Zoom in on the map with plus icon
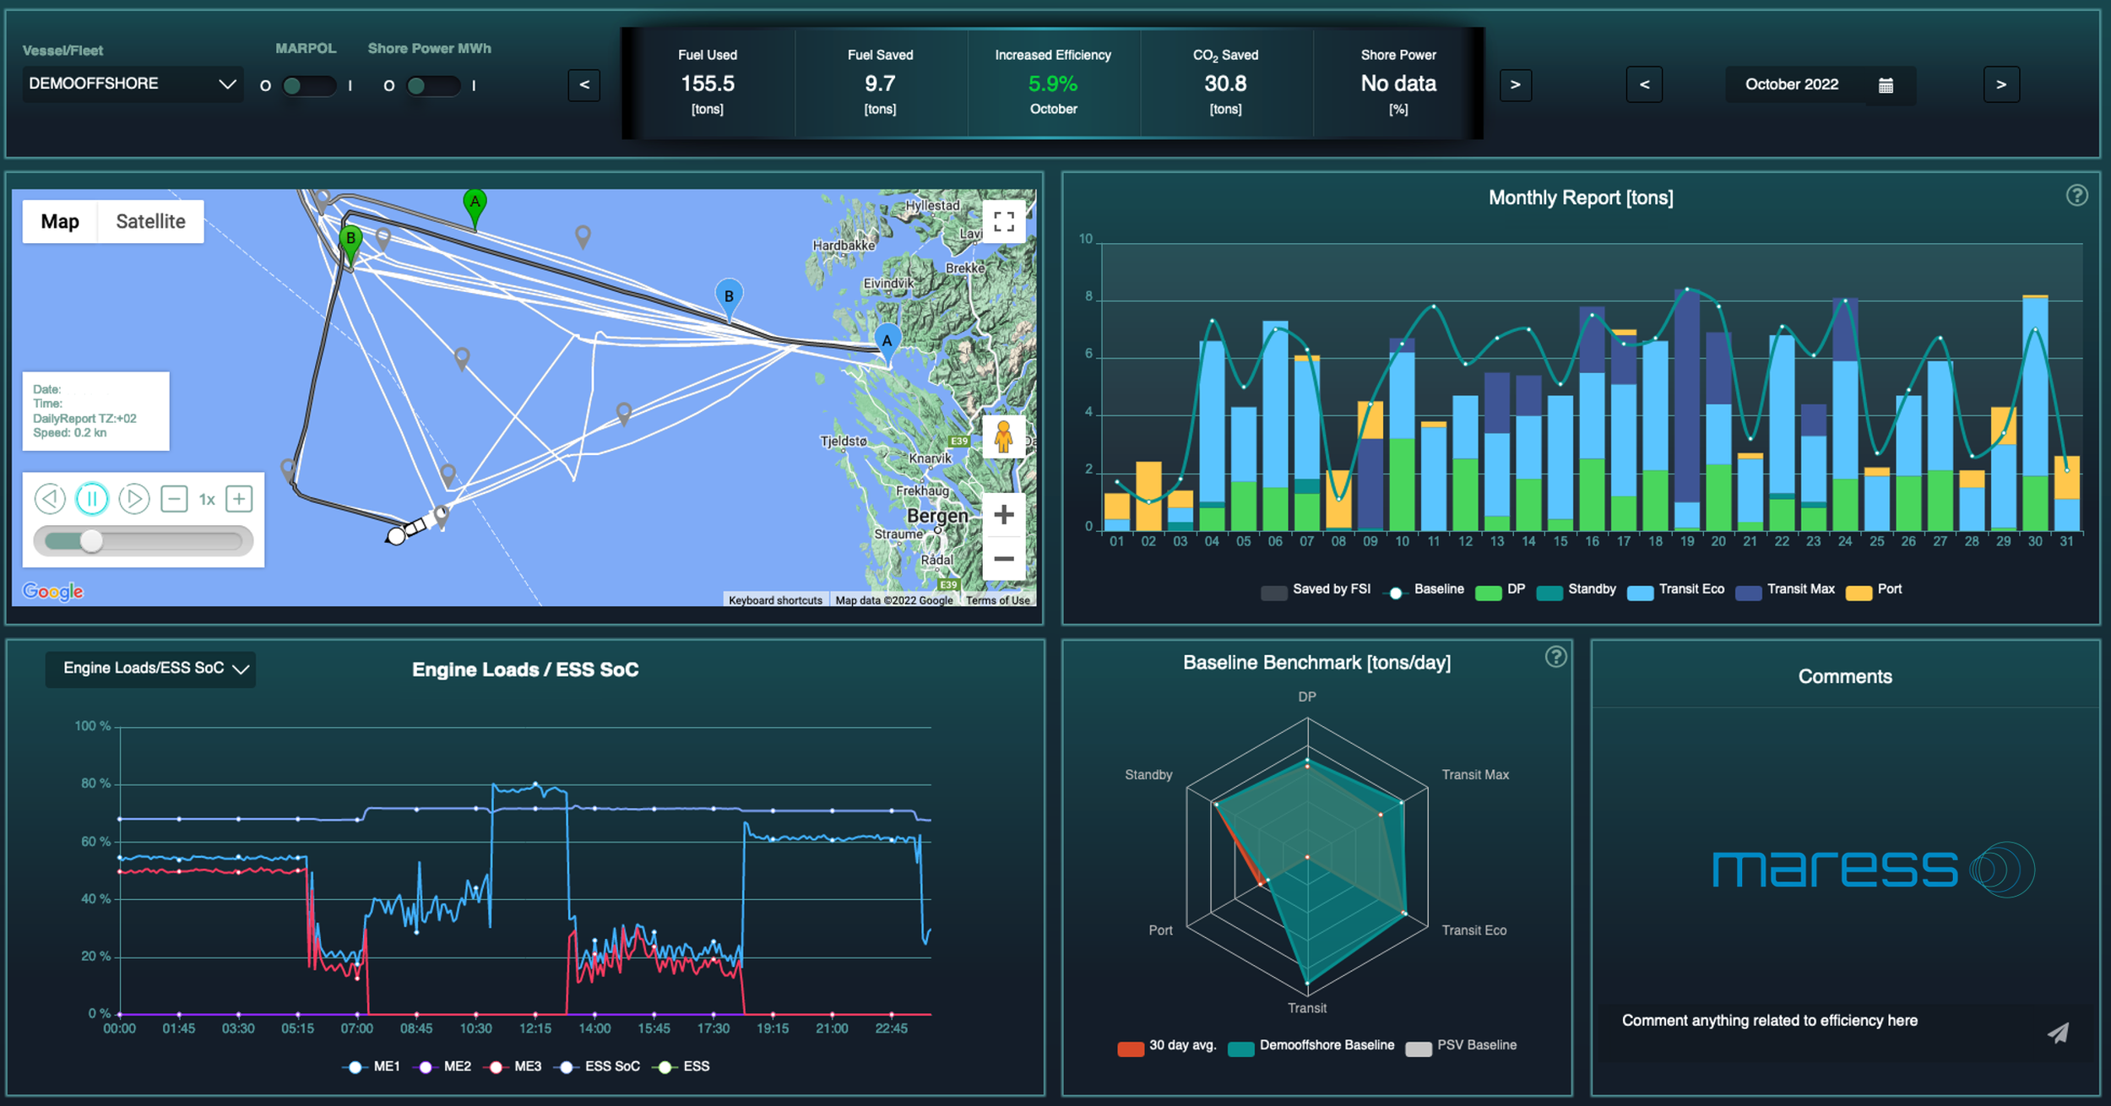The height and width of the screenshot is (1106, 2111). coord(1004,514)
